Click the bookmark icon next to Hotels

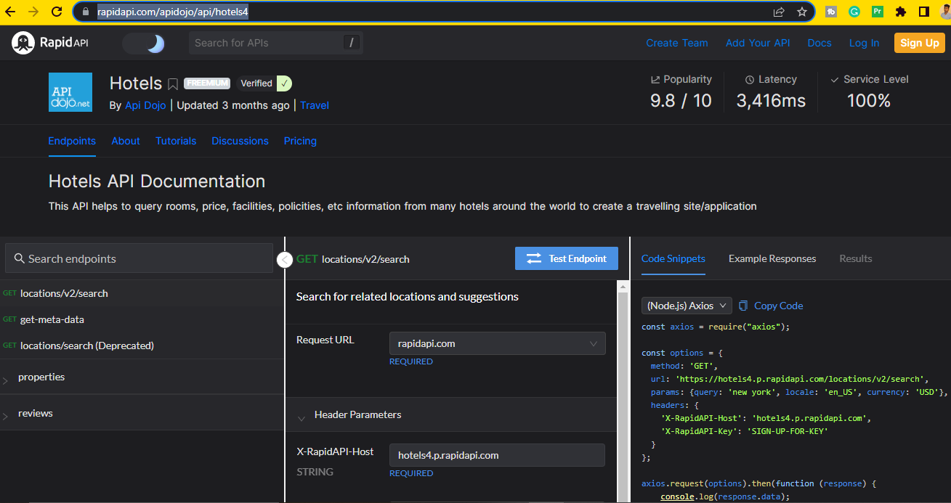click(173, 84)
